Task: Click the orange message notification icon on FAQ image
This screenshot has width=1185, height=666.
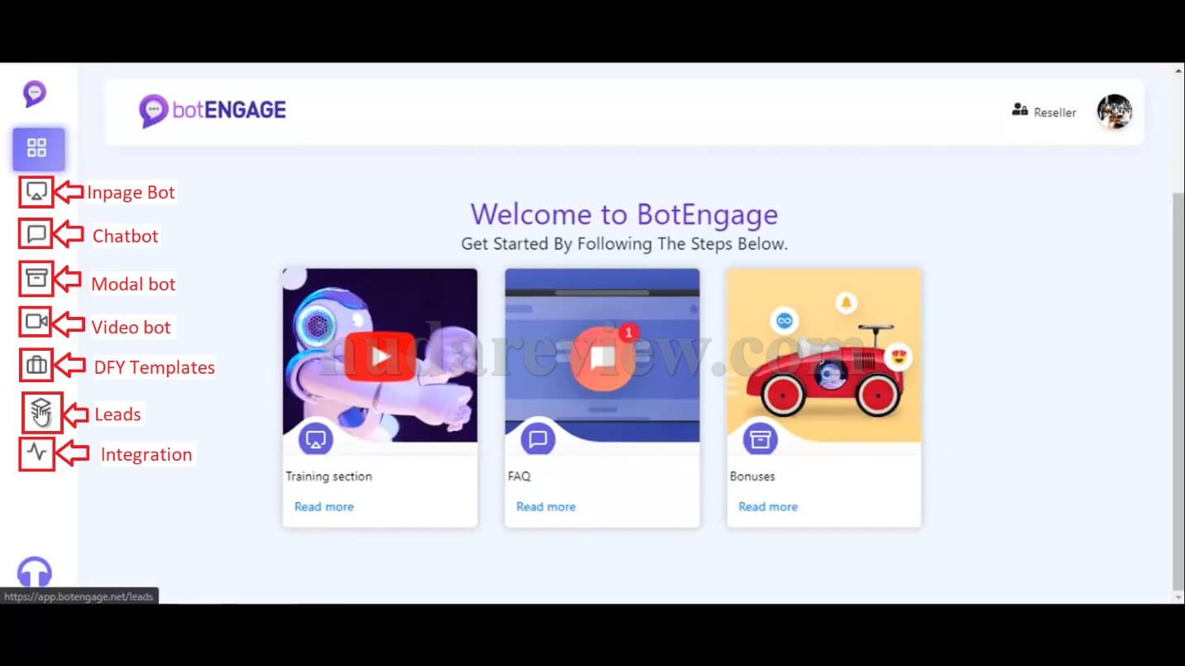Action: click(603, 358)
